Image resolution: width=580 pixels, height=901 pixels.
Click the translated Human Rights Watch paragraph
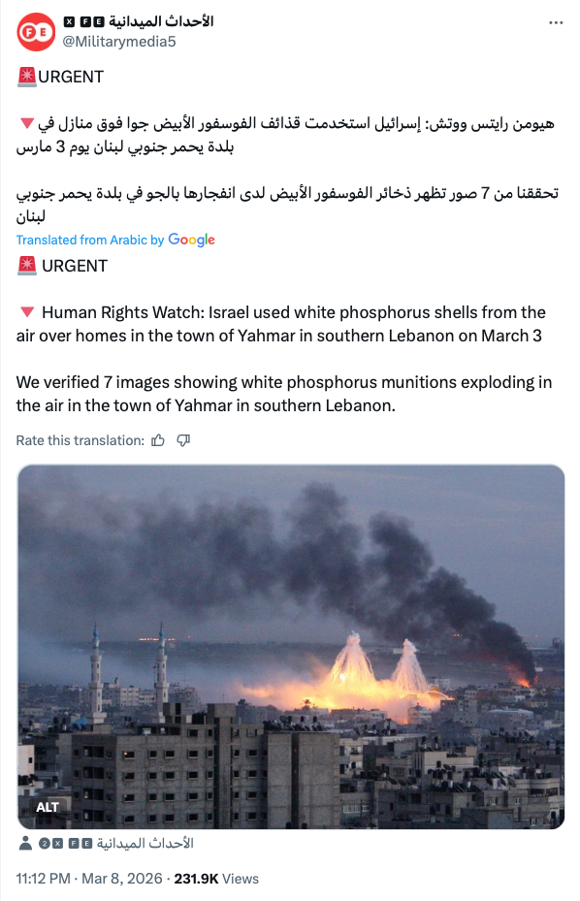[x=281, y=324]
